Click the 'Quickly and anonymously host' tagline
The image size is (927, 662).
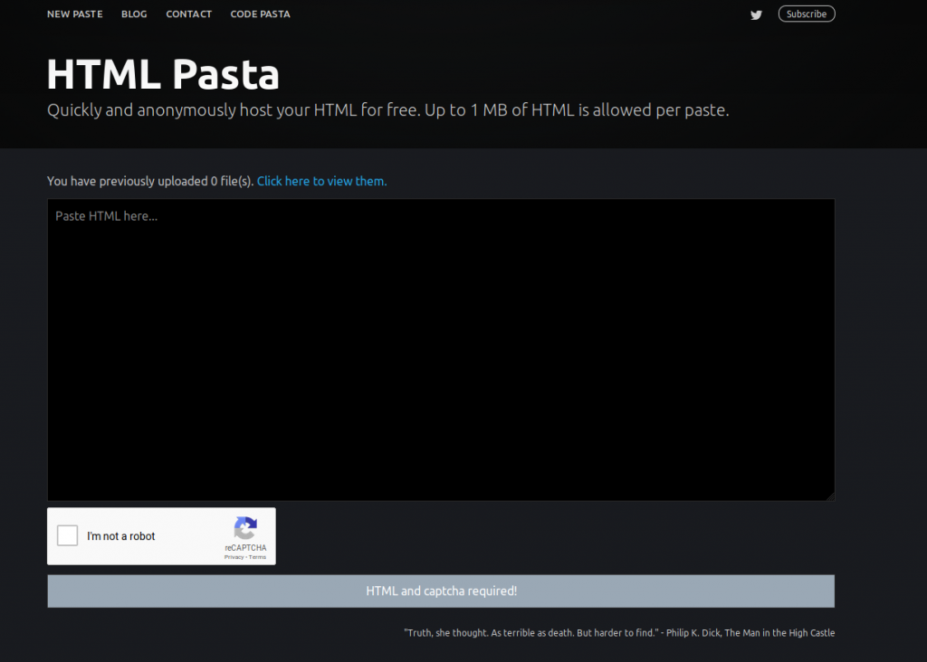(387, 110)
